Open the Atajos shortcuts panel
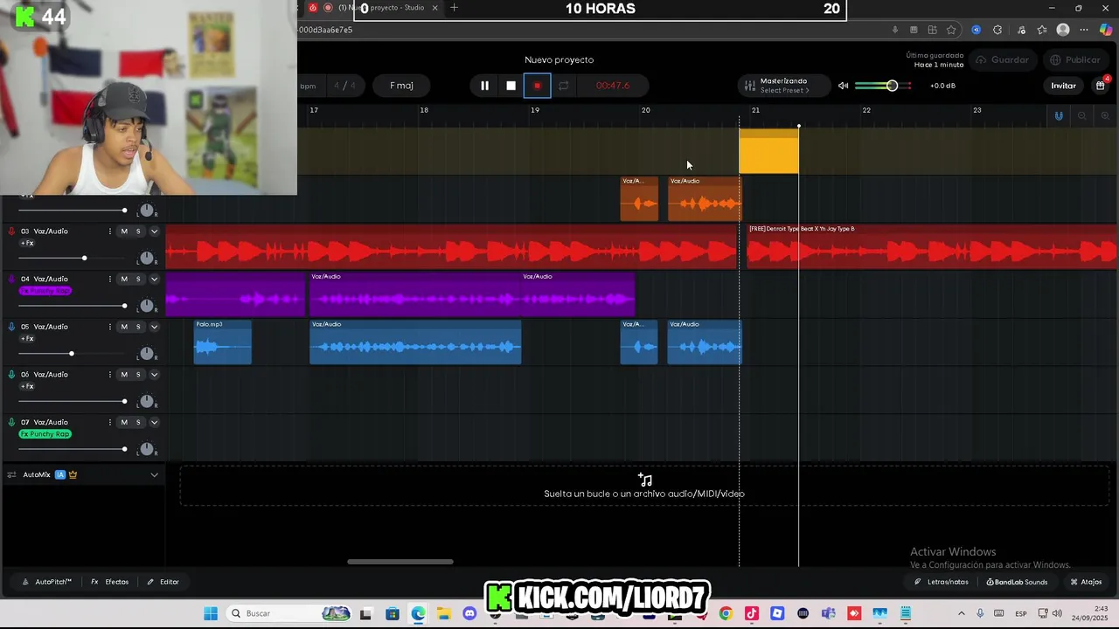 click(1086, 582)
